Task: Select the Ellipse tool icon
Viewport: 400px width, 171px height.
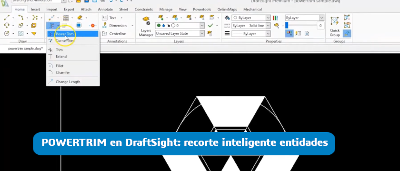Action: 21,26
